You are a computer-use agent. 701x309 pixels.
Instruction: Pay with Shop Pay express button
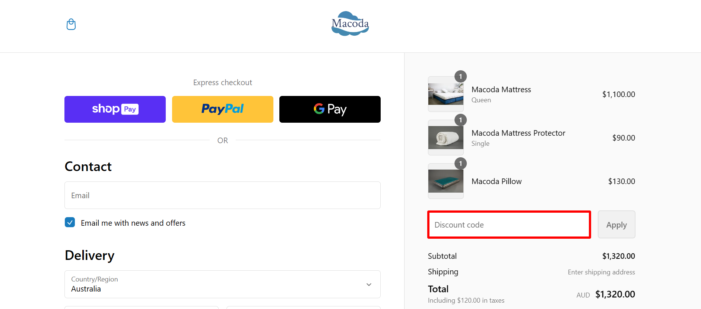pyautogui.click(x=115, y=109)
